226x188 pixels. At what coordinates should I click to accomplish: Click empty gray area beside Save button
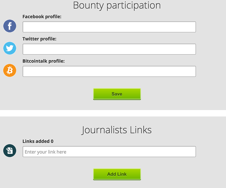click(x=180, y=94)
